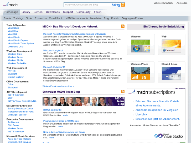Open Visual Studio Team System link
Viewport: 191px width, 143px height.
21,44
